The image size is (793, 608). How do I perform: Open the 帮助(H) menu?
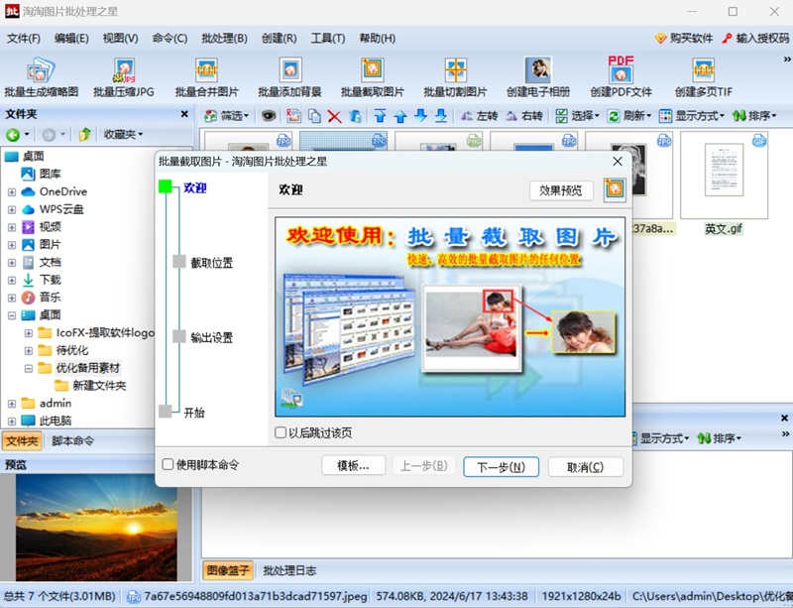click(x=377, y=38)
